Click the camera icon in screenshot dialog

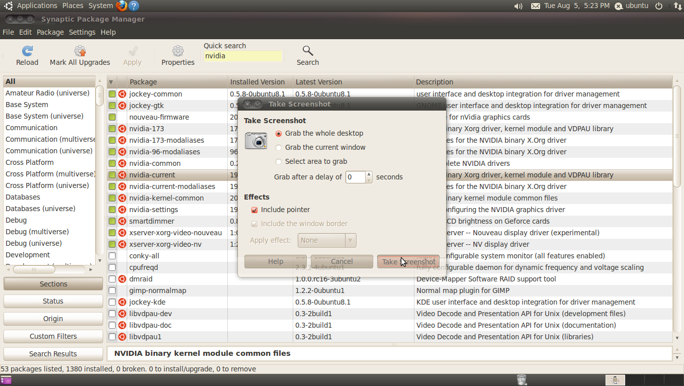point(256,140)
